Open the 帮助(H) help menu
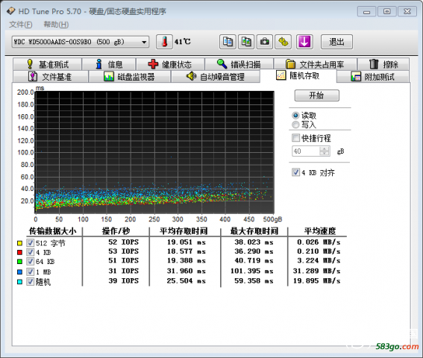The width and height of the screenshot is (423, 358). (x=56, y=25)
